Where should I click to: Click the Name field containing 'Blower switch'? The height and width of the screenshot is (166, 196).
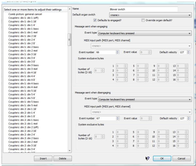pyautogui.click(x=147, y=9)
